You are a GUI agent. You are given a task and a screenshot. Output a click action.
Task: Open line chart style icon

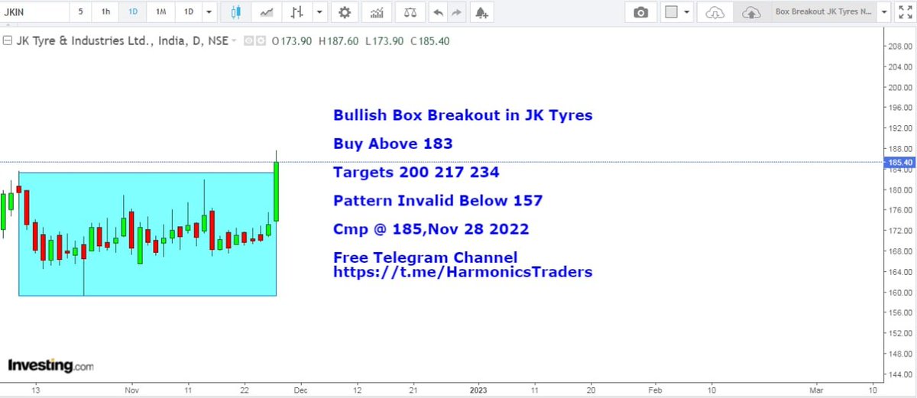coord(266,12)
